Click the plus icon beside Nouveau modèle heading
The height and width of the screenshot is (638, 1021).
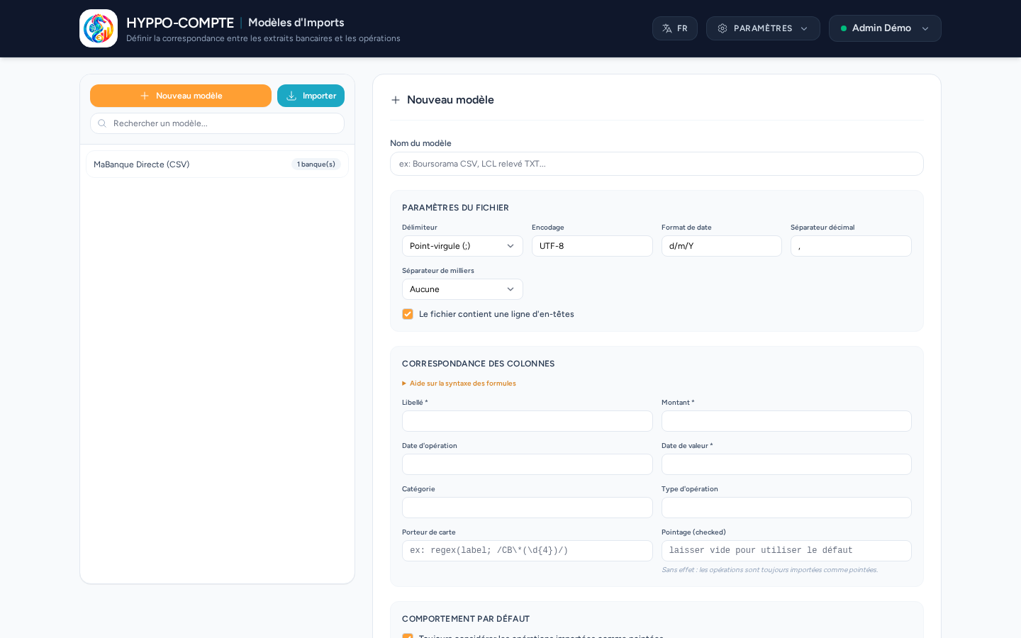(x=396, y=100)
